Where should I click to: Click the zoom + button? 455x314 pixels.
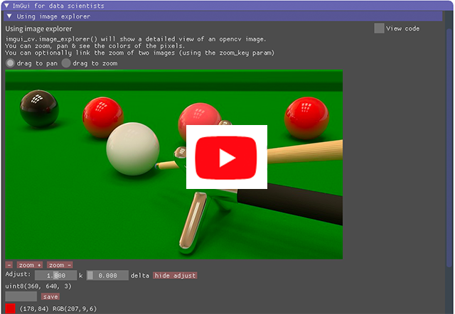click(x=30, y=265)
